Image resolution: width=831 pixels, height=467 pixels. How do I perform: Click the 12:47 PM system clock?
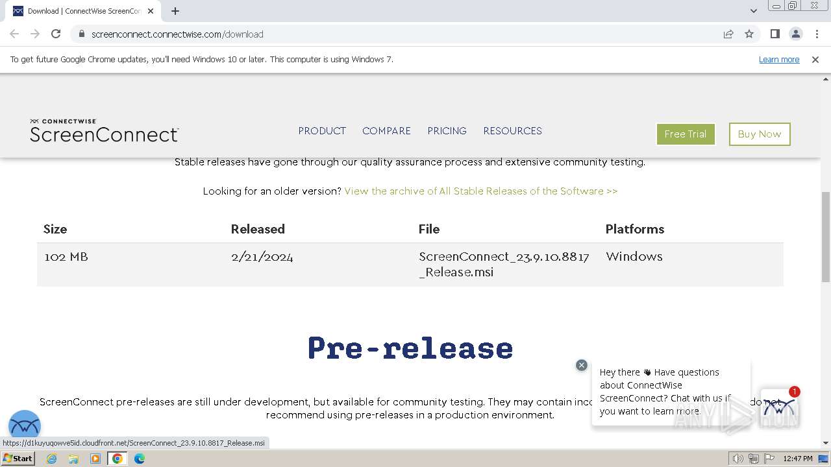[798, 459]
